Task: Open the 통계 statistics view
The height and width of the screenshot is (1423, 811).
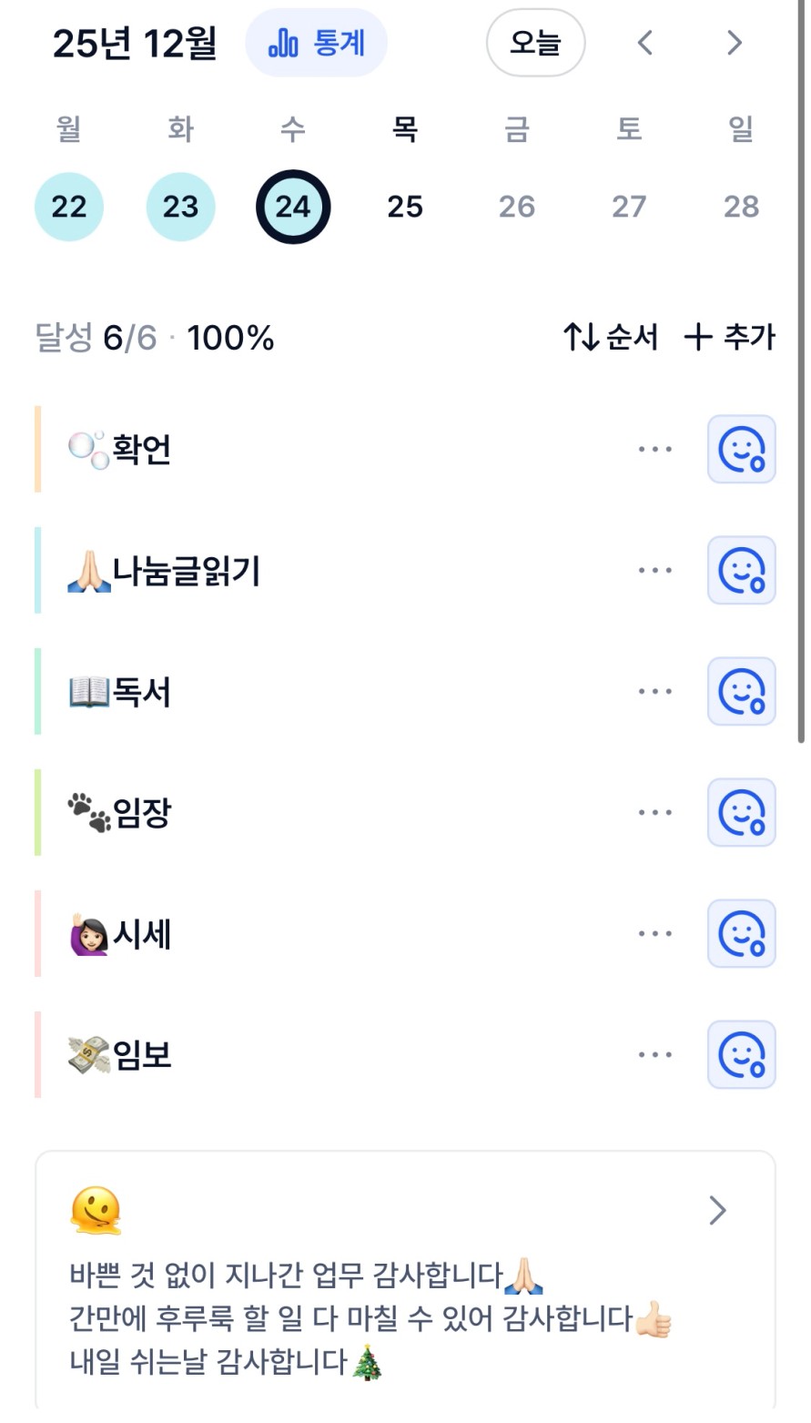Action: coord(317,43)
